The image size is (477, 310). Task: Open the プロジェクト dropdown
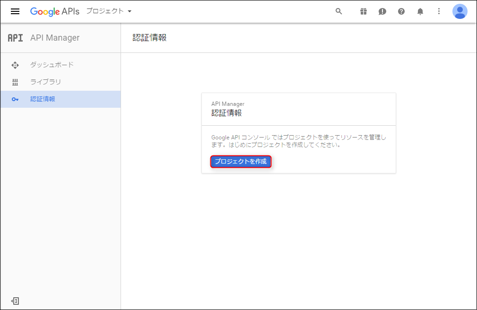point(109,11)
